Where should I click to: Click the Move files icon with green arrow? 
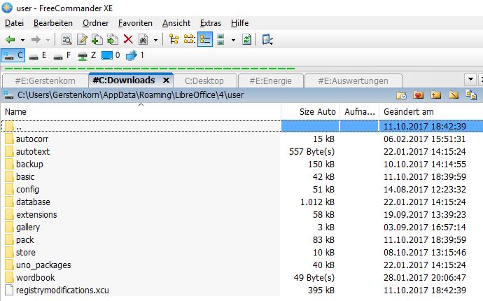click(x=113, y=40)
